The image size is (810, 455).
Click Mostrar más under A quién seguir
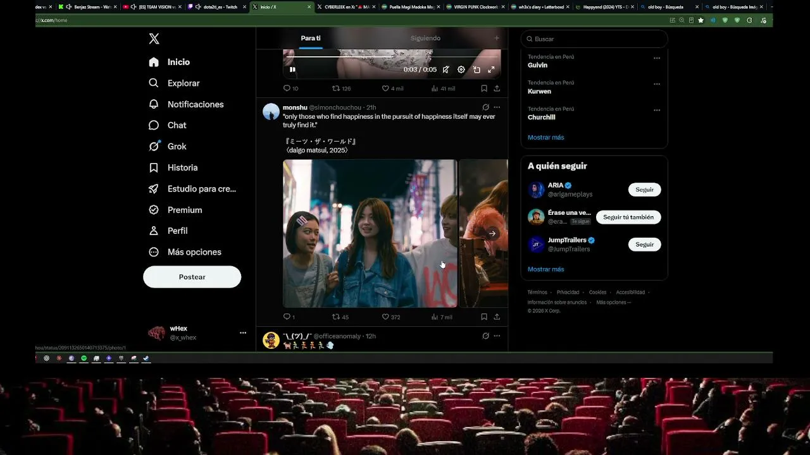pyautogui.click(x=546, y=269)
